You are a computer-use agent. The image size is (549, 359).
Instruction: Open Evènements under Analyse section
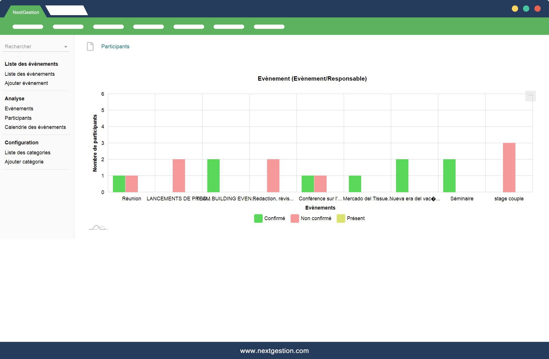19,109
